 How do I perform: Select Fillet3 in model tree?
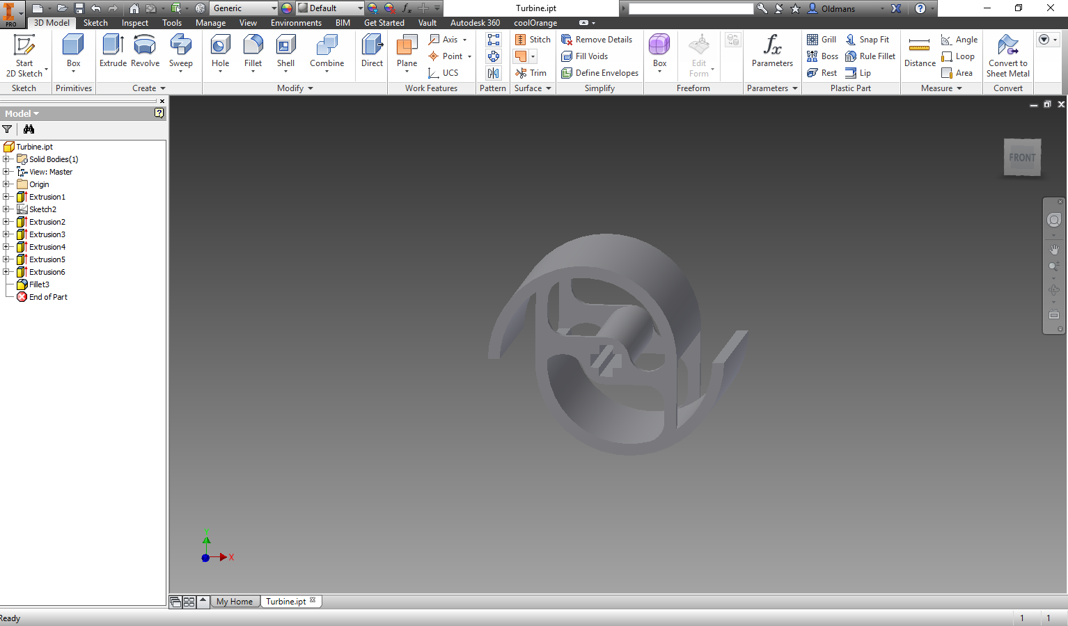[33, 284]
